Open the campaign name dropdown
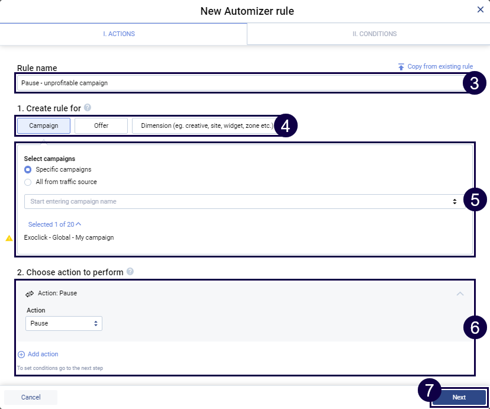Image resolution: width=490 pixels, height=409 pixels. 243,202
